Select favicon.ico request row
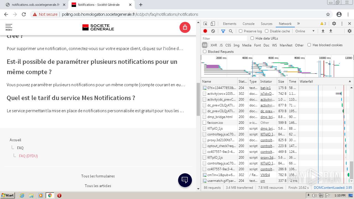Image resolution: width=354 pixels, height=199 pixels. tap(250, 123)
